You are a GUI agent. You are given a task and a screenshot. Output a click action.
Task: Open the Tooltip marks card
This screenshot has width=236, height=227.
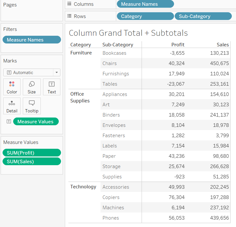coord(32,106)
